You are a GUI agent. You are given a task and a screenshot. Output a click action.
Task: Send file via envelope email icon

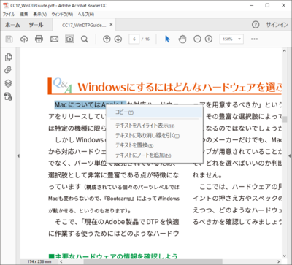click(x=54, y=39)
